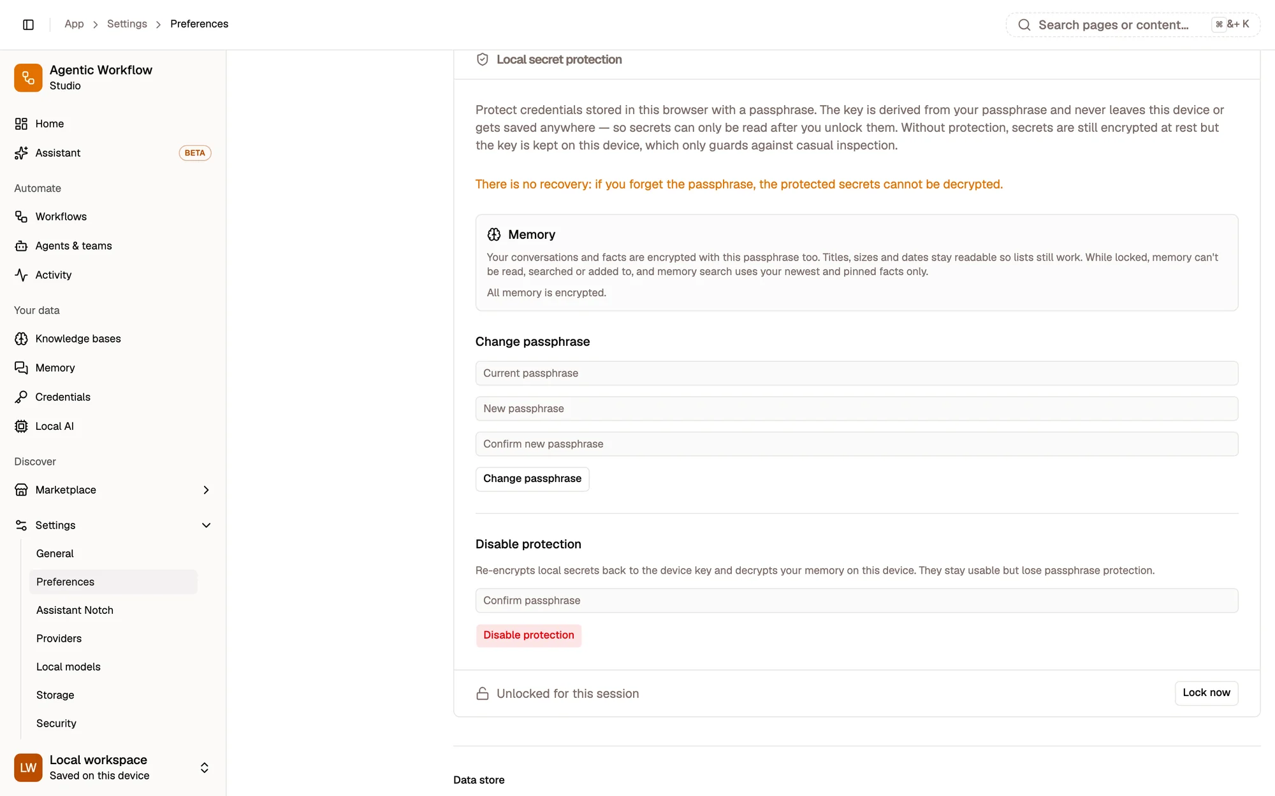Click the Search pages or content box
The width and height of the screenshot is (1275, 796).
tap(1133, 25)
